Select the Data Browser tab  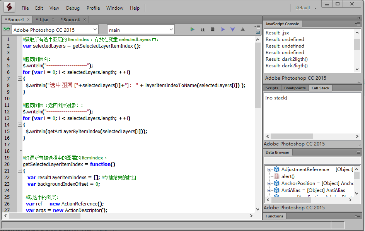click(278, 152)
